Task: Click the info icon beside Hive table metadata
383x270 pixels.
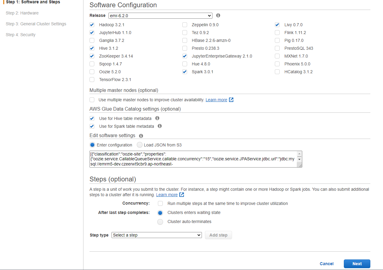Action: 157,118
